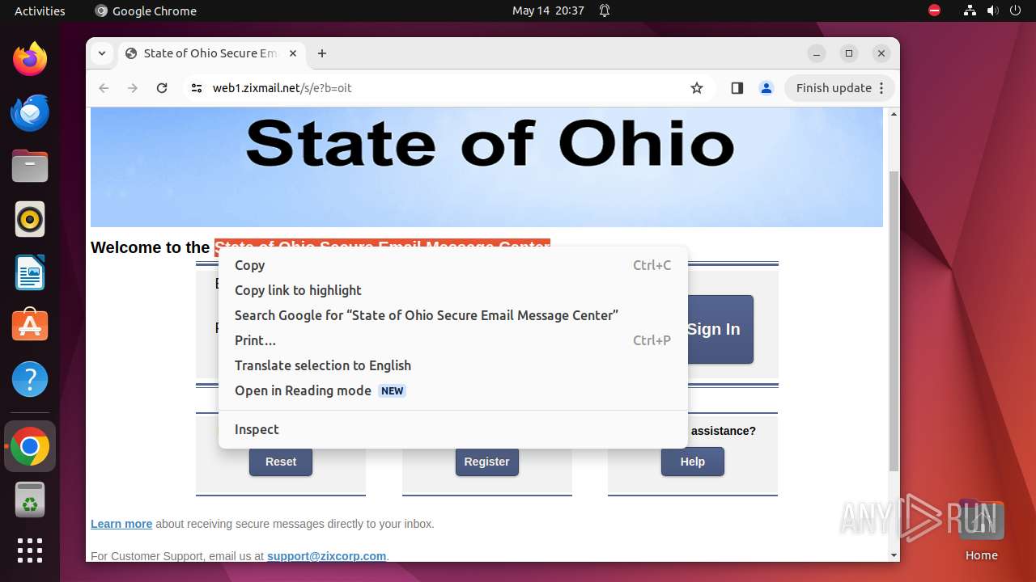1036x582 pixels.
Task: Click the Register button
Action: pos(487,462)
